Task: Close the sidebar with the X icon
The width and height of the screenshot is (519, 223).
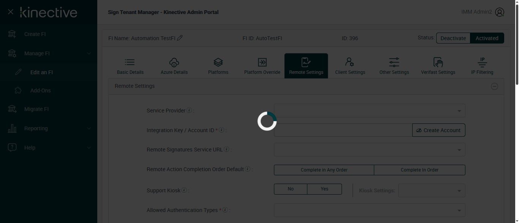Action: point(11,12)
